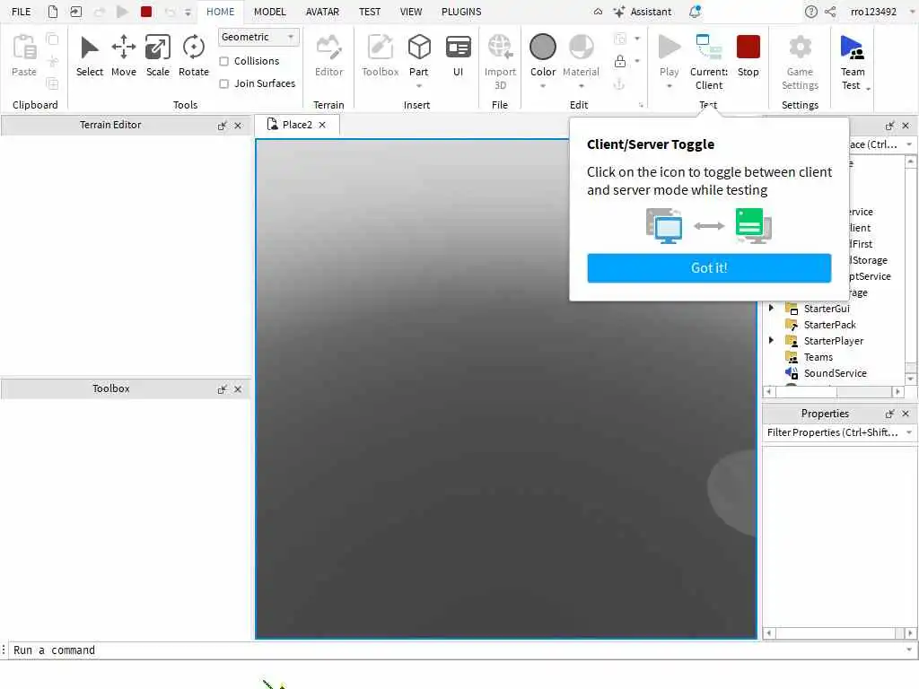
Task: Stop the running test
Action: point(748,57)
